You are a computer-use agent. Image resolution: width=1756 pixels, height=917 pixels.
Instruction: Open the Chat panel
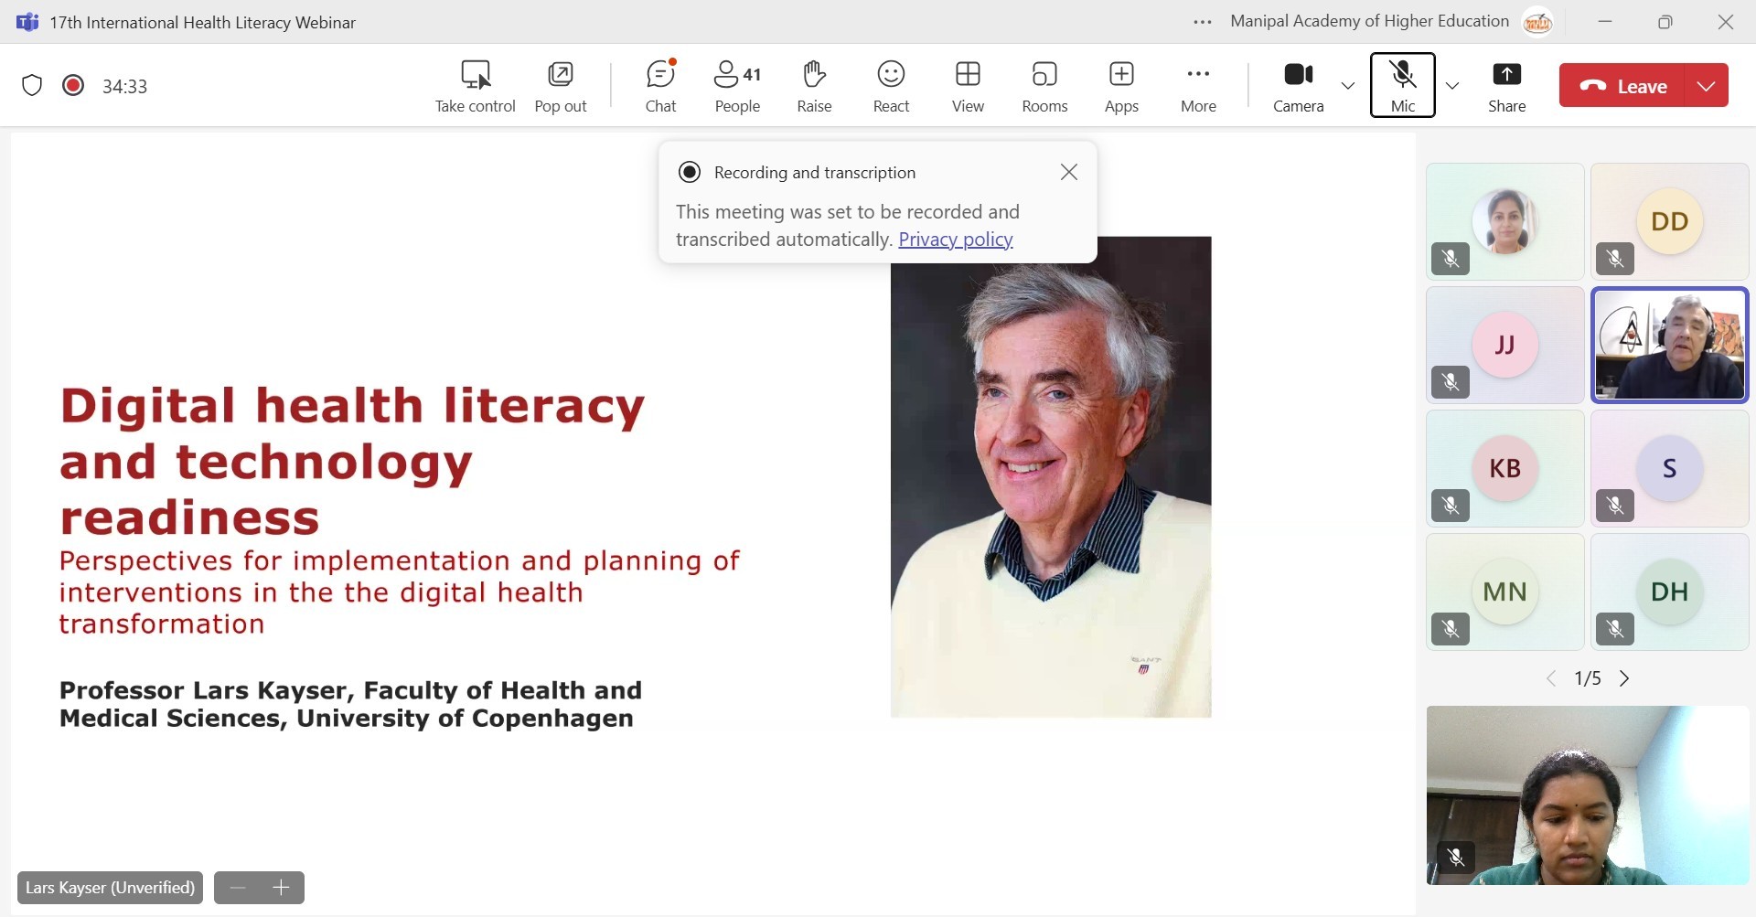(x=660, y=86)
